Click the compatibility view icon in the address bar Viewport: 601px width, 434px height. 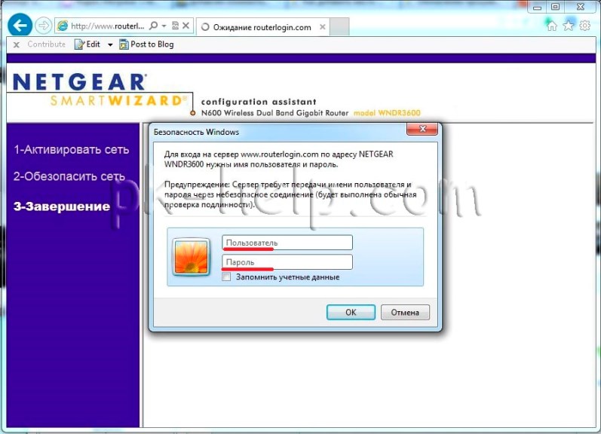(x=175, y=26)
